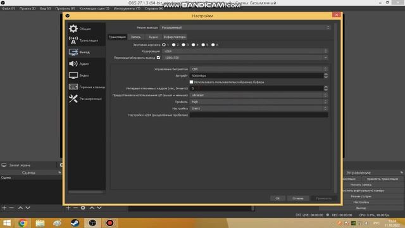Open the 1280x720 rescale resolution dropdown
This screenshot has height=228, width=405.
[245, 58]
